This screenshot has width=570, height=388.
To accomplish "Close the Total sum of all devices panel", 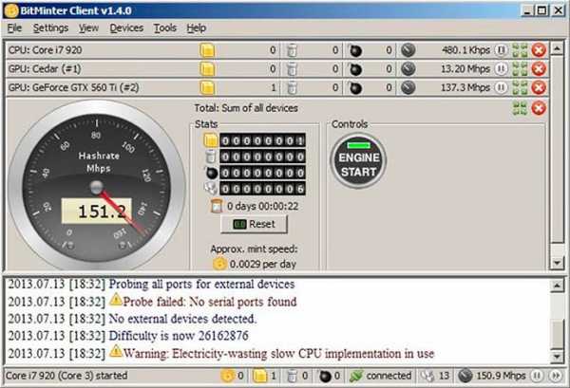I will [x=539, y=108].
